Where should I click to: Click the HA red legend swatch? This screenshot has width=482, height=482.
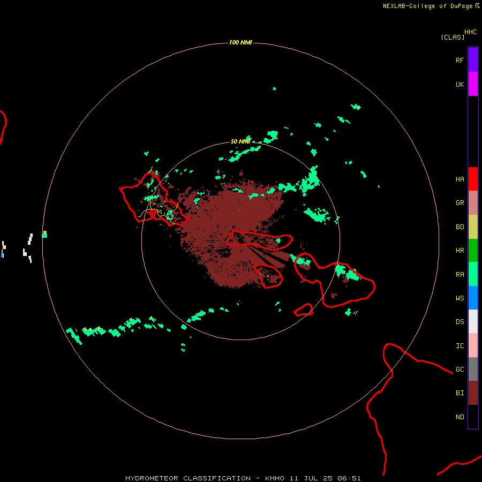473,179
